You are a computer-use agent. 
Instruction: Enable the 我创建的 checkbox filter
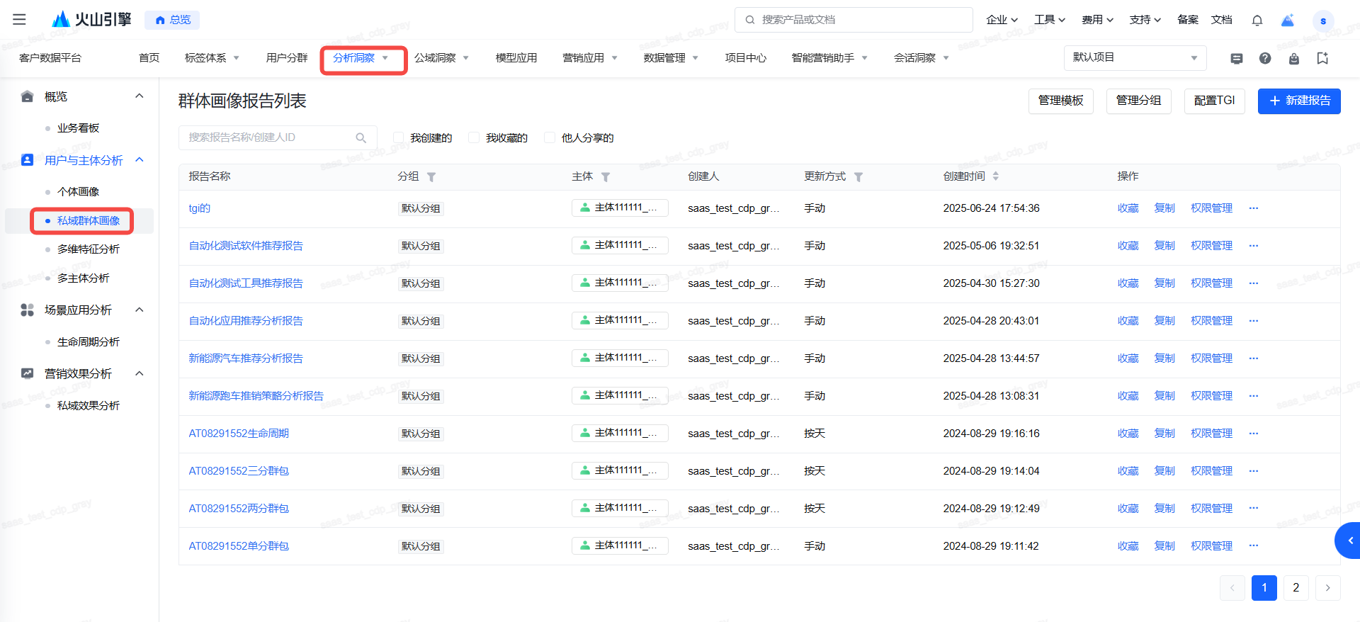pyautogui.click(x=399, y=138)
